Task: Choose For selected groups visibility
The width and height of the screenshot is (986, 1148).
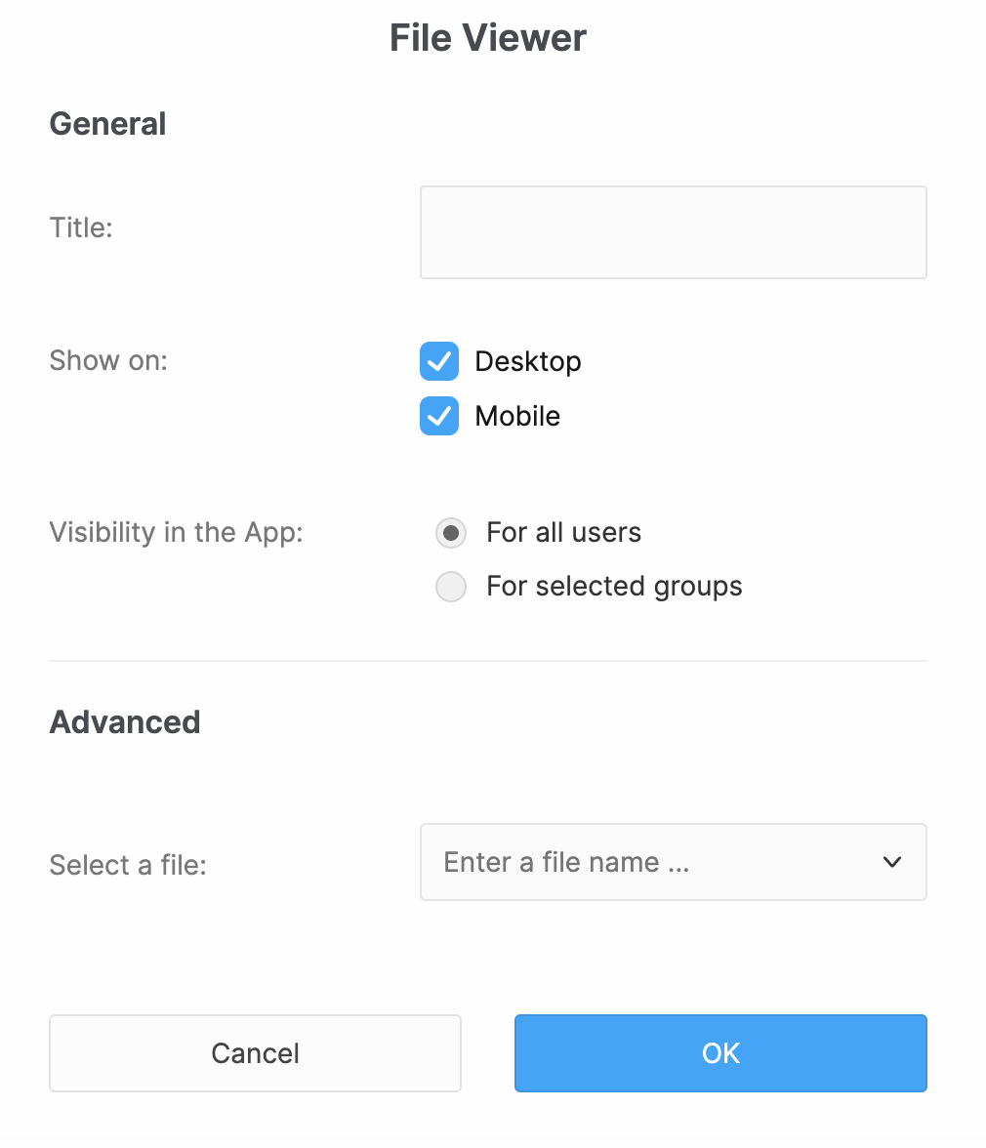Action: click(x=451, y=586)
